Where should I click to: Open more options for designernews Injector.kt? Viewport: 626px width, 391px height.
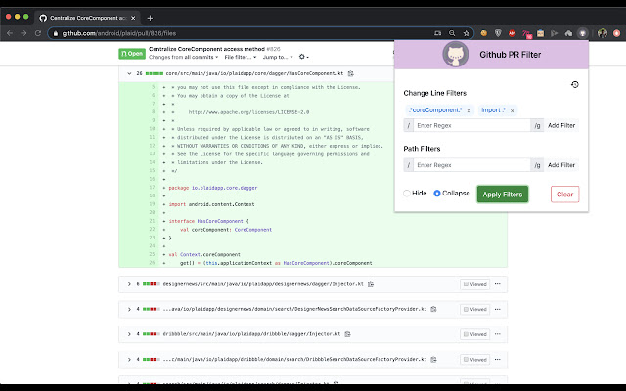(497, 284)
